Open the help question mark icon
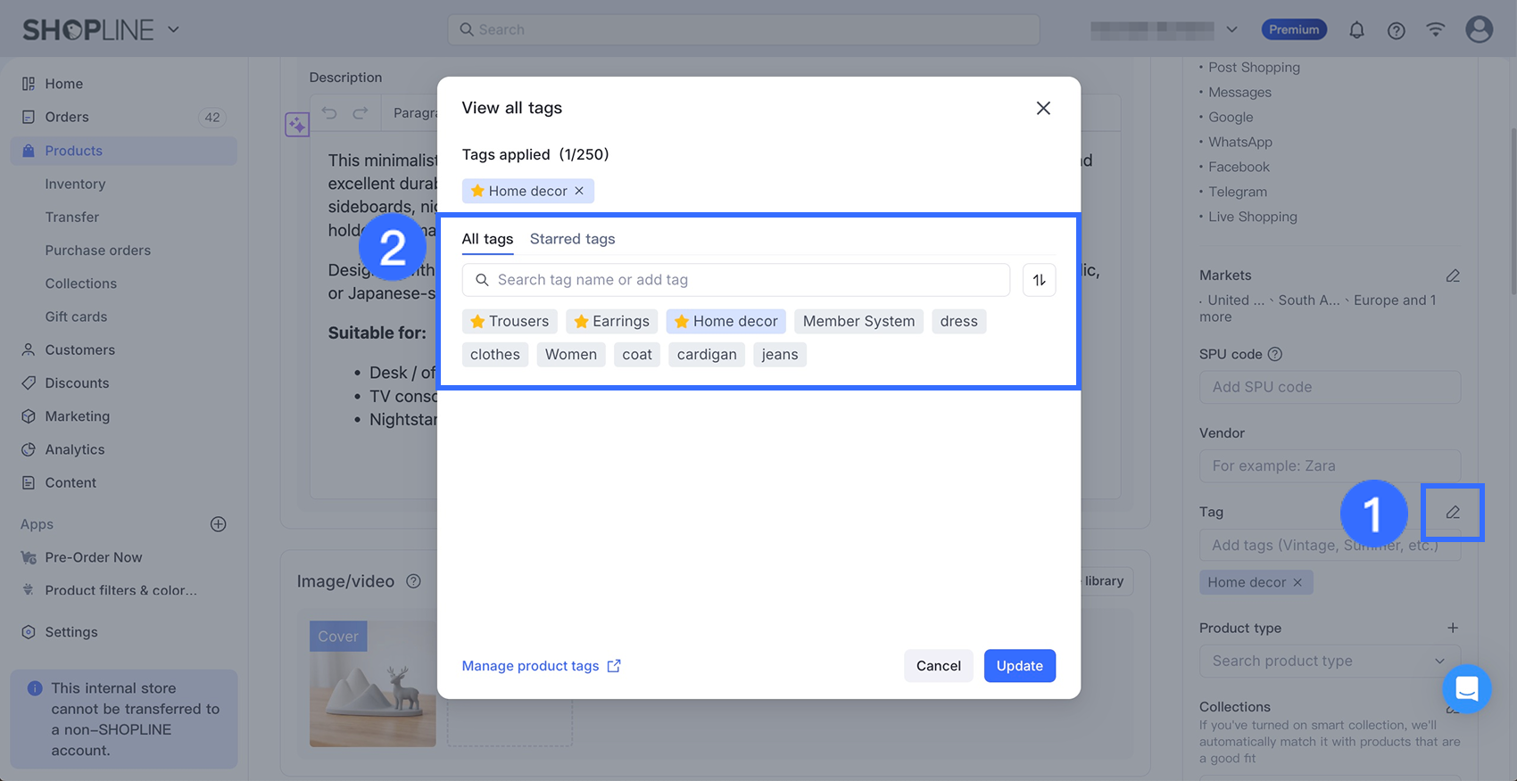 1397,30
